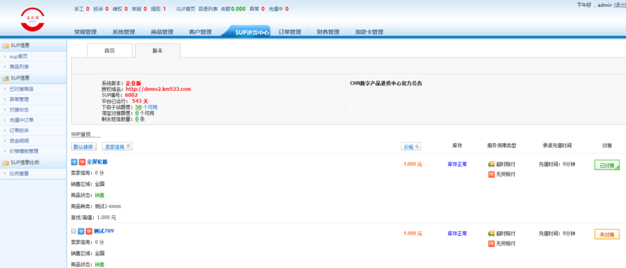Click the yellow 未对接 button for 测试789

[x=607, y=234]
